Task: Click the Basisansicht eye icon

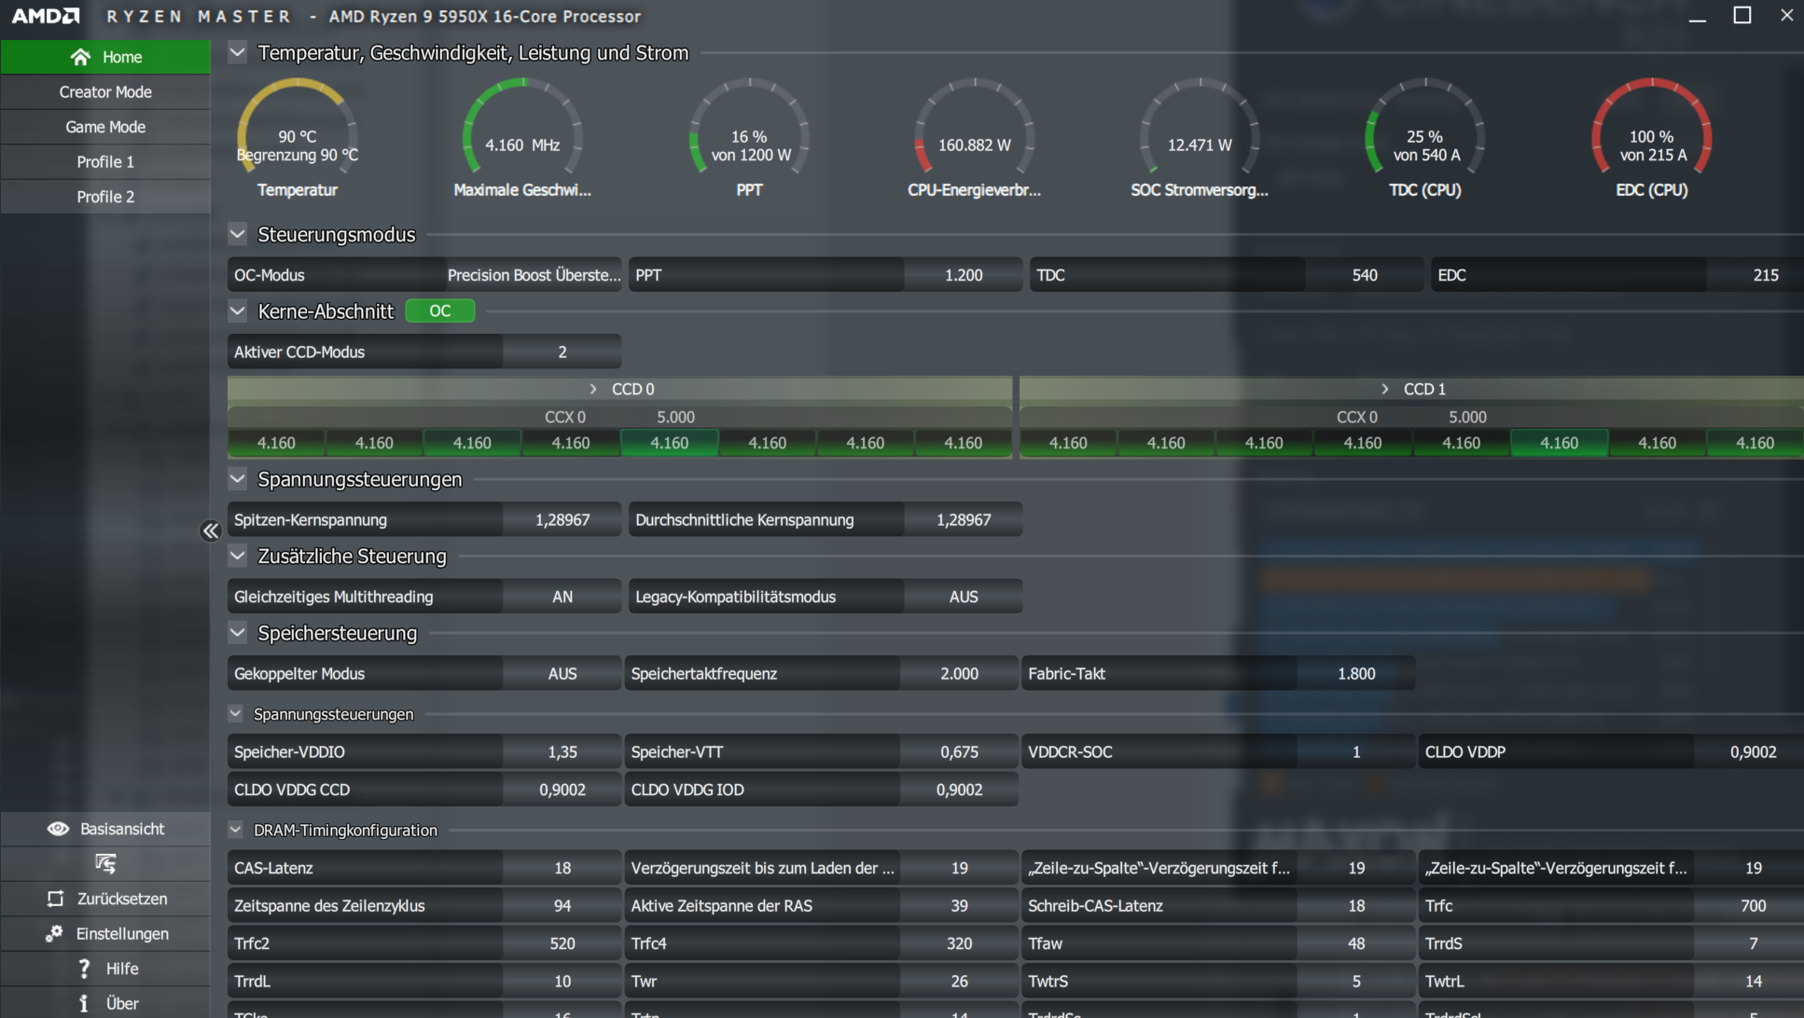Action: coord(58,829)
